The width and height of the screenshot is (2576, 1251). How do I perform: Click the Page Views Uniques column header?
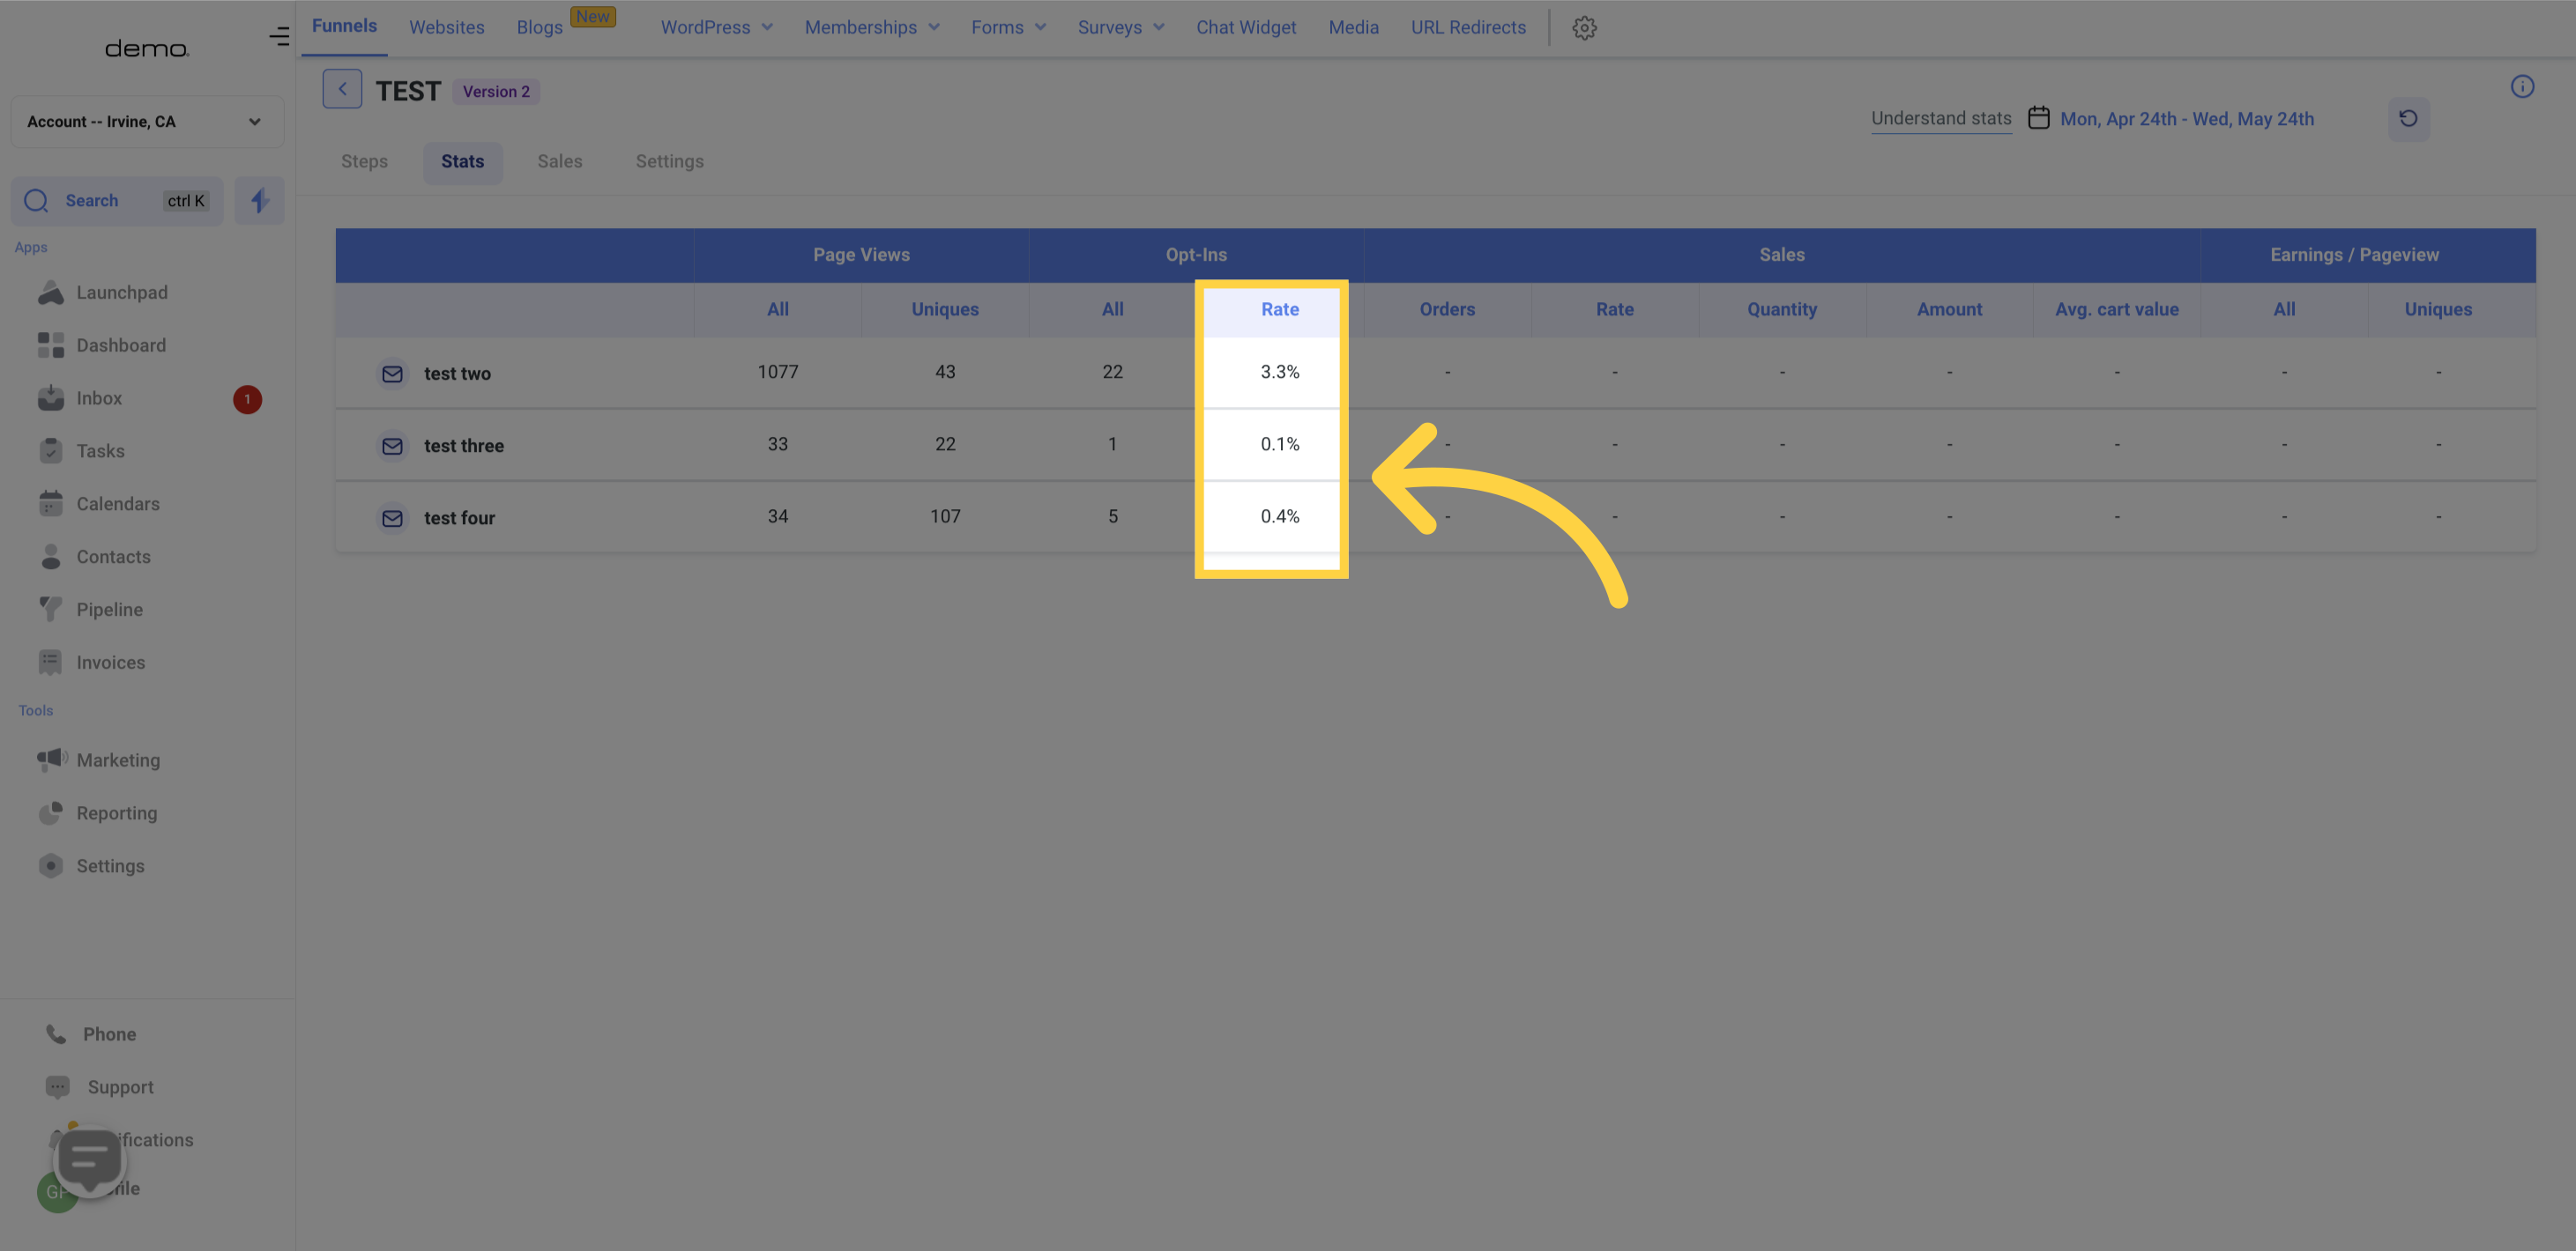(x=944, y=310)
